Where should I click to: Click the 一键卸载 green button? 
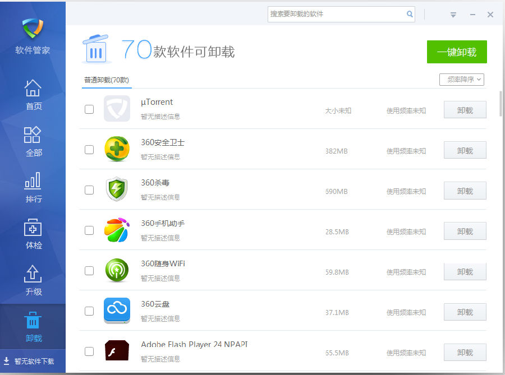coord(457,52)
